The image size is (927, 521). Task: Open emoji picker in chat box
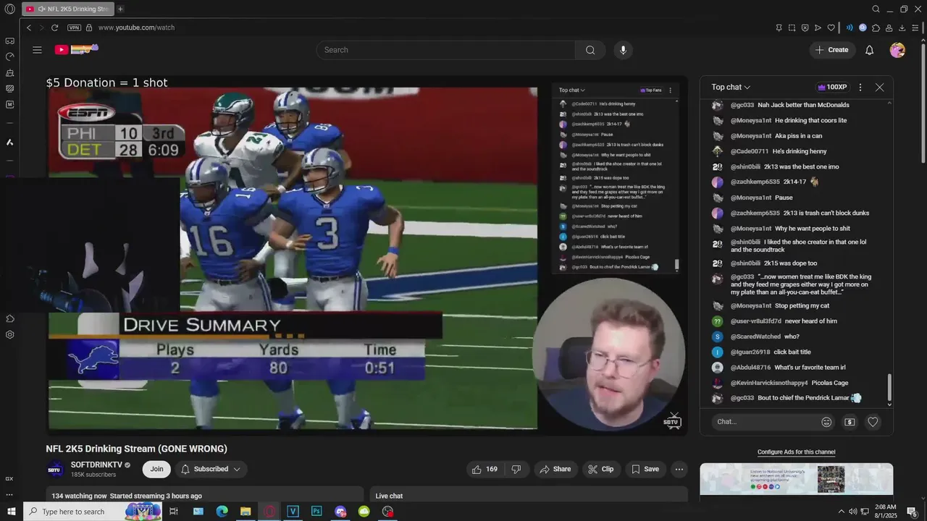click(826, 422)
